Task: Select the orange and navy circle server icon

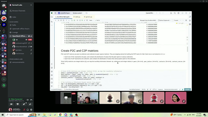Action: pos(4,19)
